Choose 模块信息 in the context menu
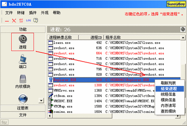 click(169, 100)
